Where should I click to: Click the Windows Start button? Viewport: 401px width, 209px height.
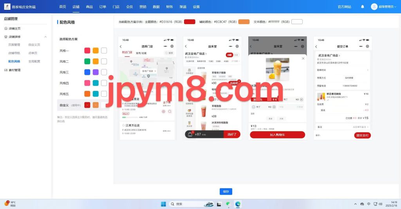pos(163,204)
